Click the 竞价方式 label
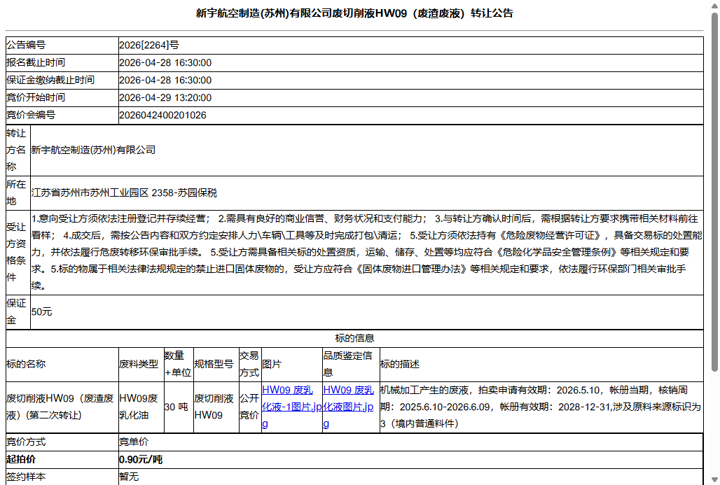 (x=26, y=442)
